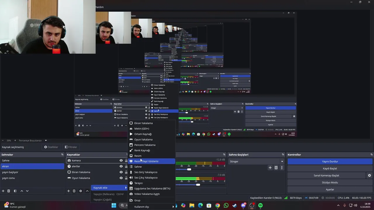Zoom in preview with plus icon
374x210 pixels.
(15, 141)
